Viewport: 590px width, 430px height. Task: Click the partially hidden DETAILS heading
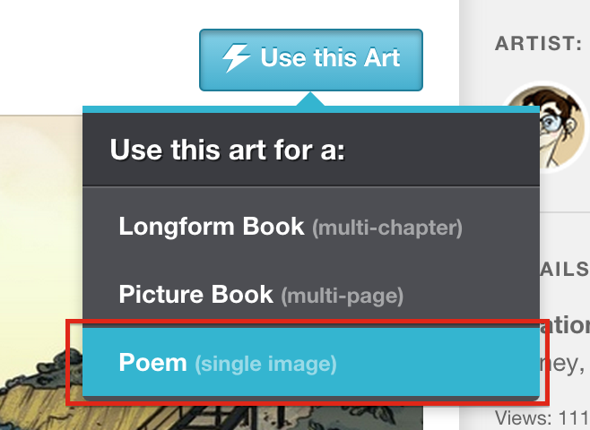(x=564, y=270)
